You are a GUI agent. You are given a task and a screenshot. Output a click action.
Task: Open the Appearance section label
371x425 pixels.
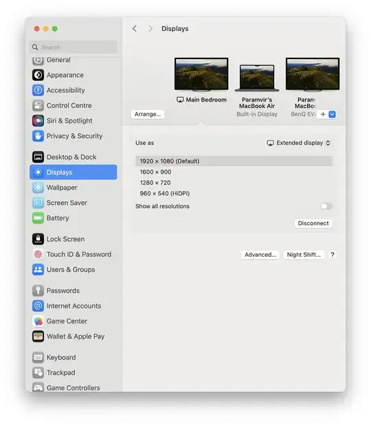pos(65,75)
